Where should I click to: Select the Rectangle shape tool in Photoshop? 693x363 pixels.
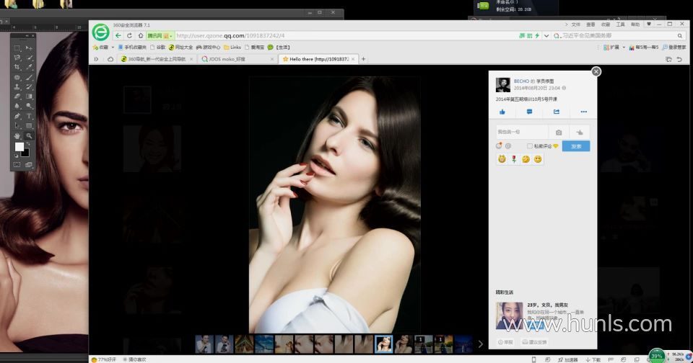pyautogui.click(x=29, y=126)
